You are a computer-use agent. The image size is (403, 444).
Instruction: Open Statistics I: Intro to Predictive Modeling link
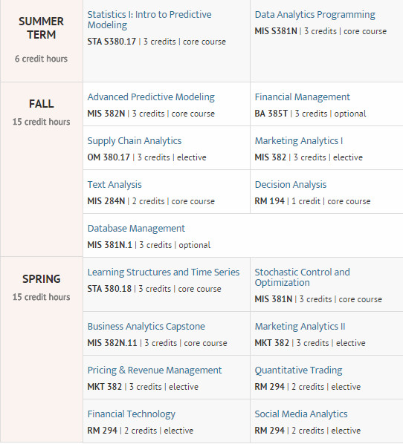click(x=149, y=19)
